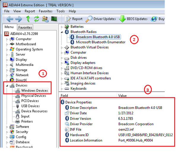This screenshot has height=153, width=178.
Task: Select the Database icon in tree
Action: point(12,142)
